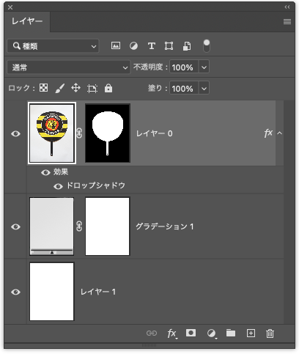
Task: Create a new layer plus icon
Action: (x=251, y=333)
